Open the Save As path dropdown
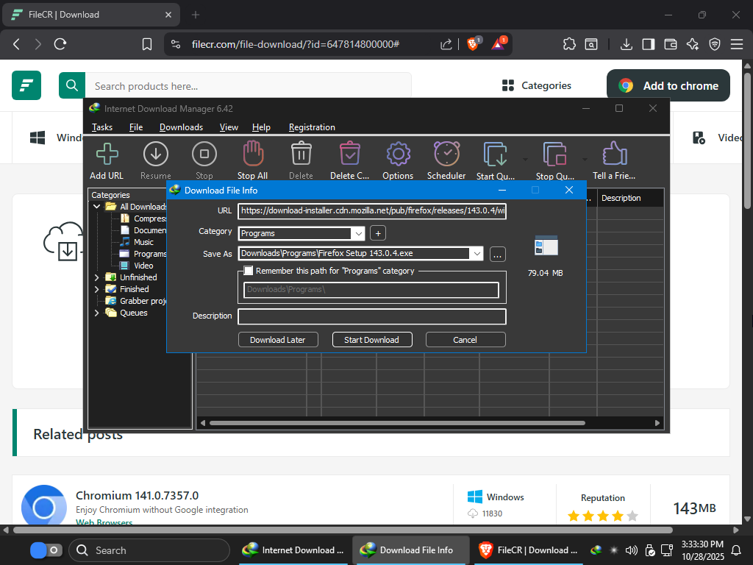 point(477,254)
